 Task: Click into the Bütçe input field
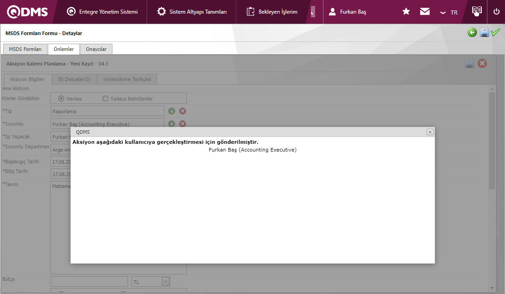[x=89, y=282]
